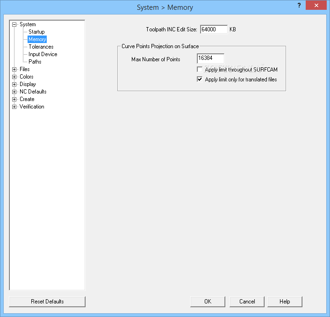This screenshot has width=330, height=317.
Task: Select the Display tree label
Action: 28,84
